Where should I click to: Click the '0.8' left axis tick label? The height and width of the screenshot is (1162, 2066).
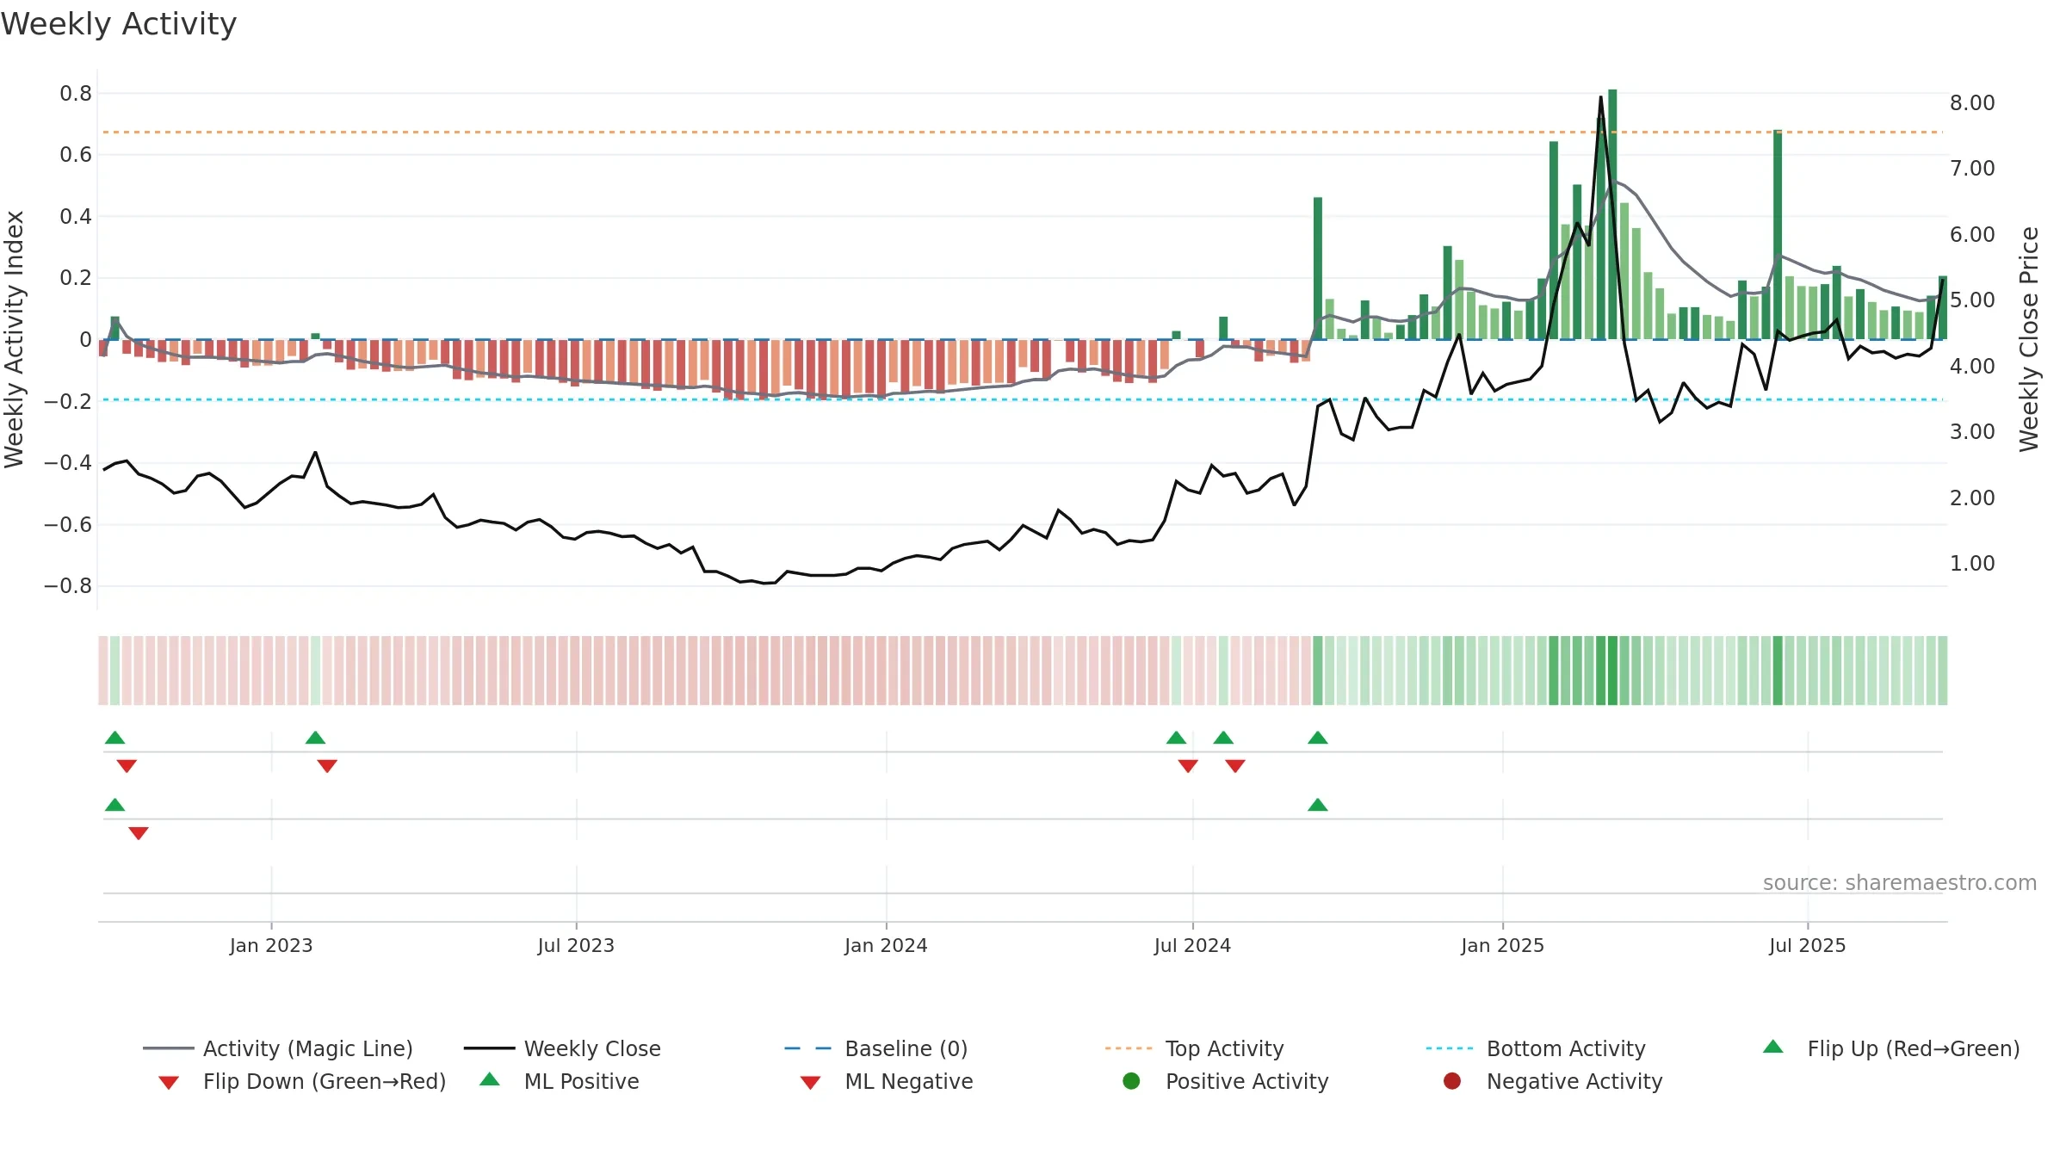pos(76,93)
